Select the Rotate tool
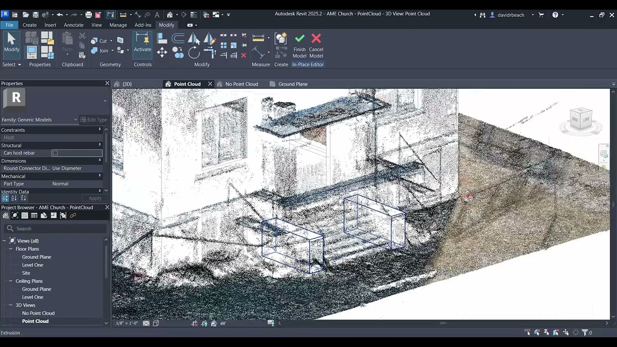 [194, 53]
